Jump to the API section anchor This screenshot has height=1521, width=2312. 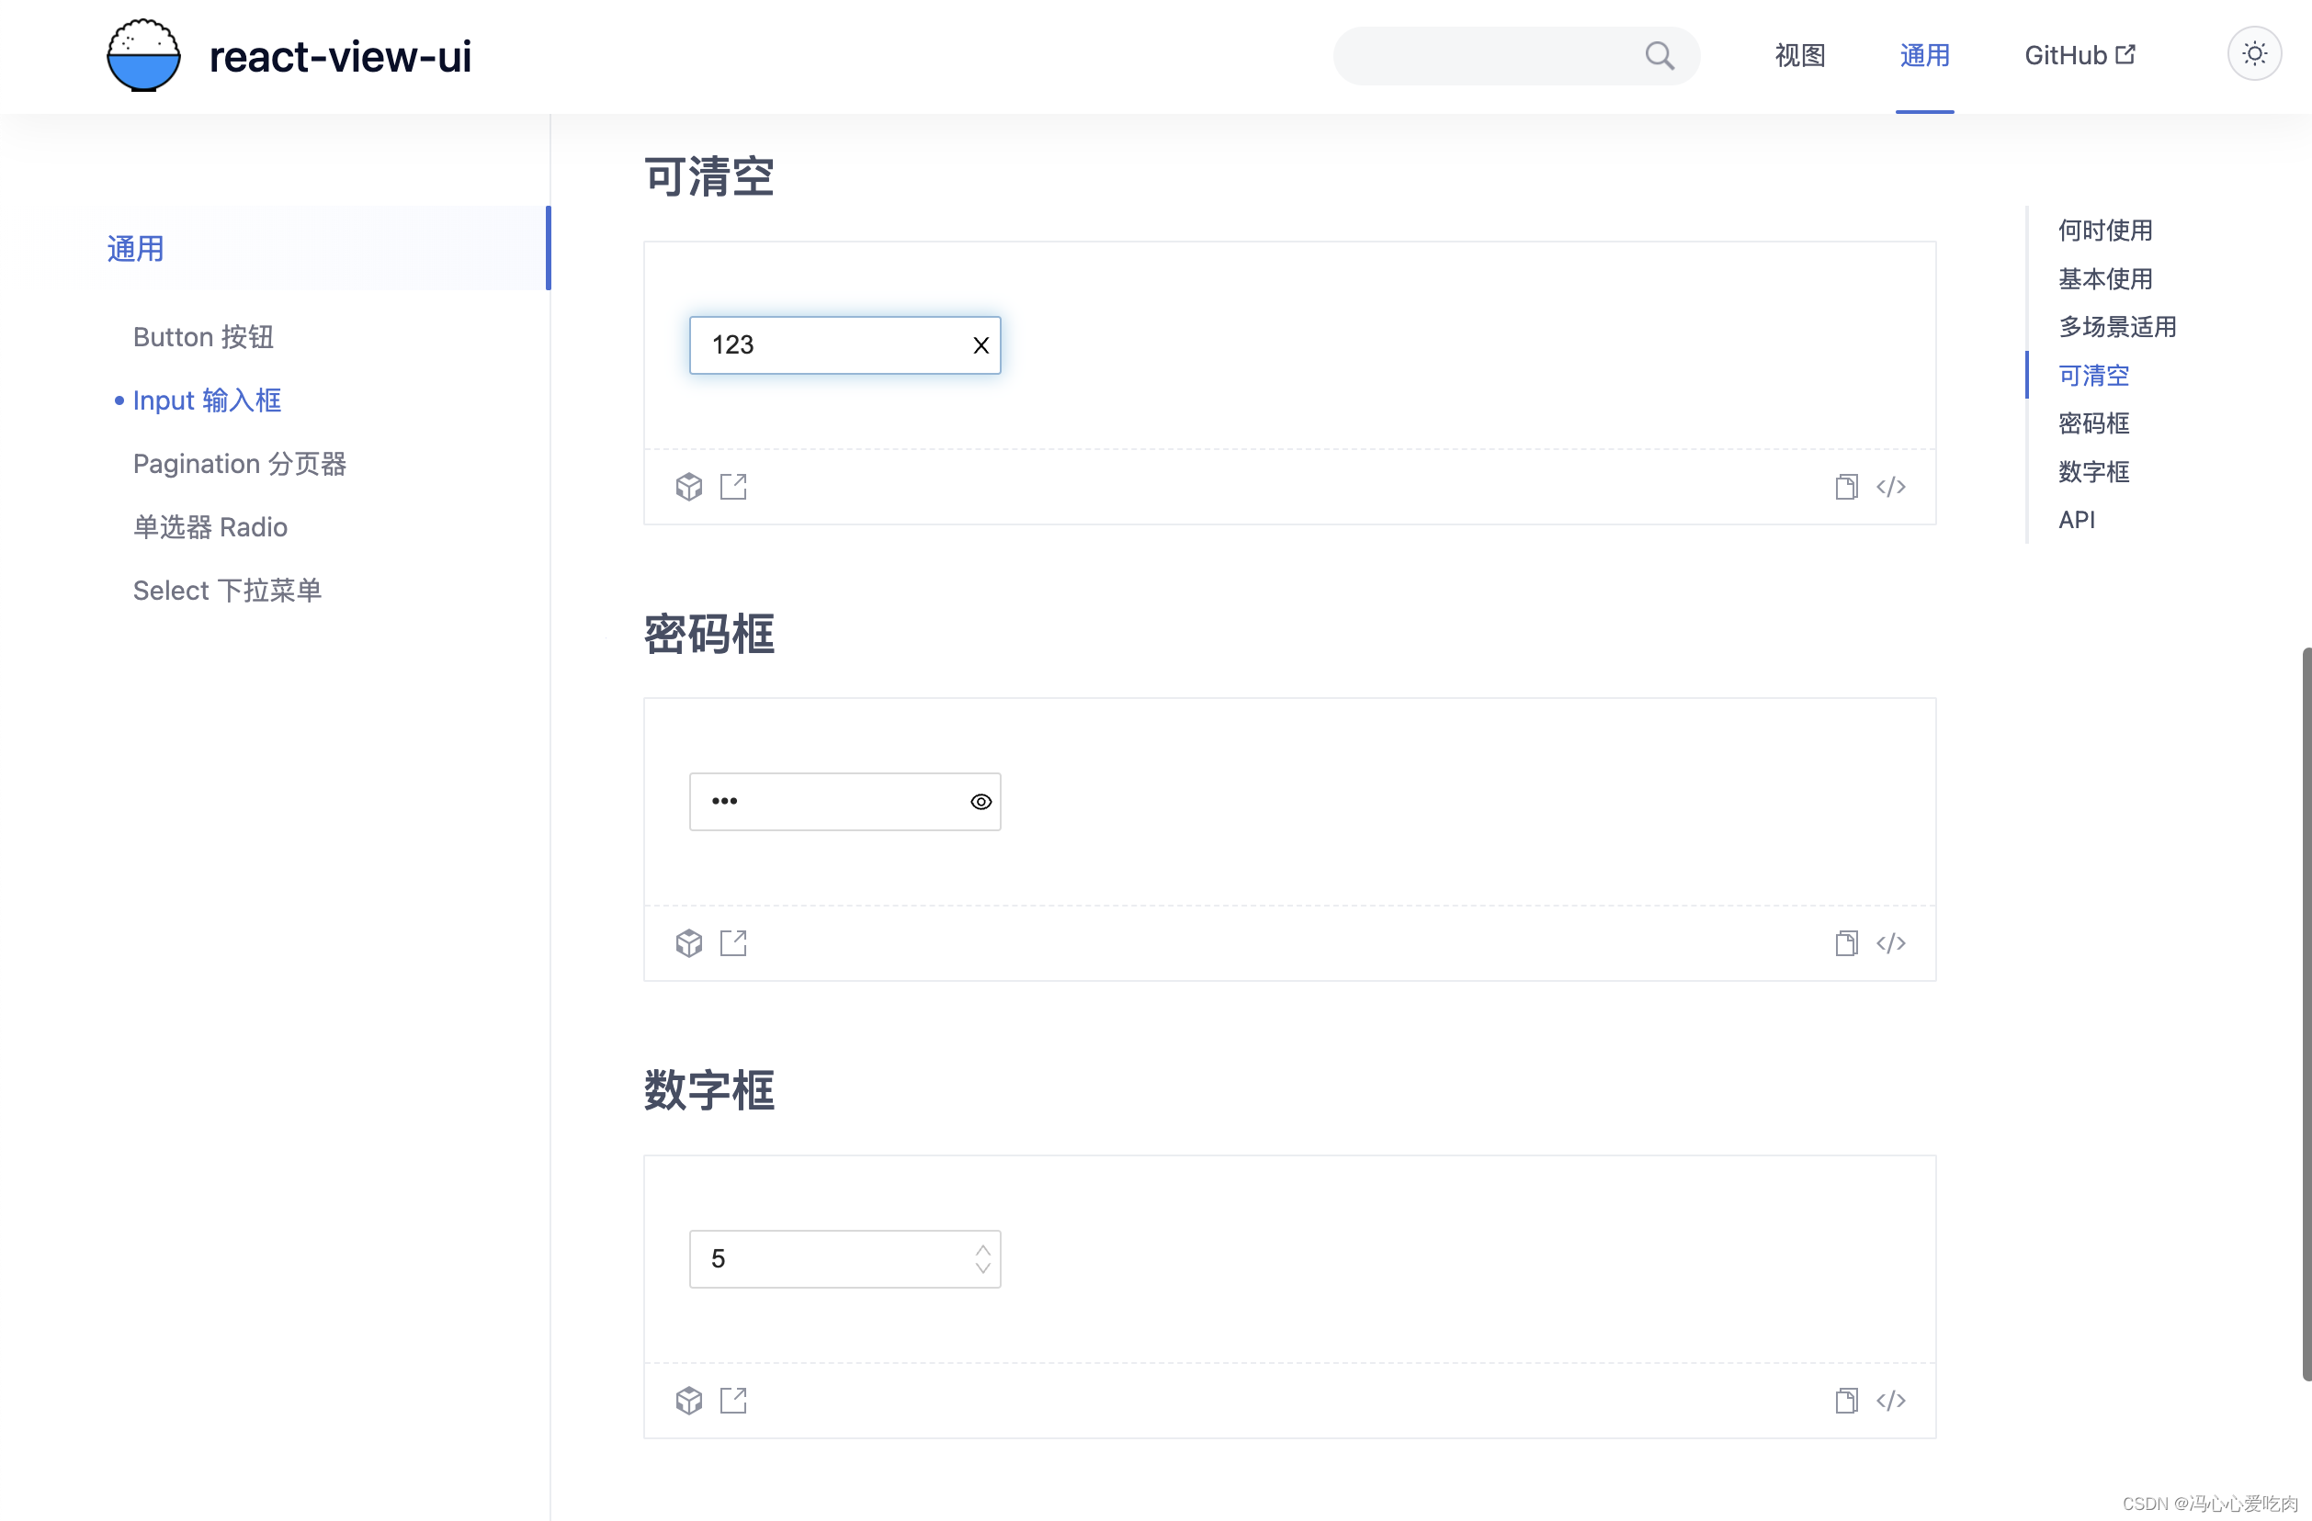[x=2077, y=520]
